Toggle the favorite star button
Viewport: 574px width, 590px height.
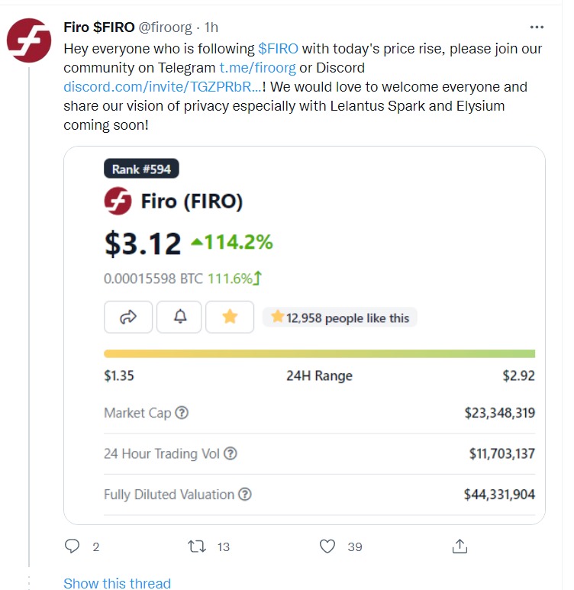(230, 317)
